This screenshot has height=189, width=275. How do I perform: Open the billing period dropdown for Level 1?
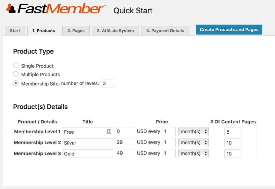(x=193, y=132)
